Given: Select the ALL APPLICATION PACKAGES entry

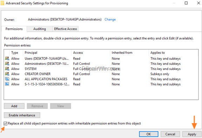Looking at the screenshot, I should tap(101, 79).
